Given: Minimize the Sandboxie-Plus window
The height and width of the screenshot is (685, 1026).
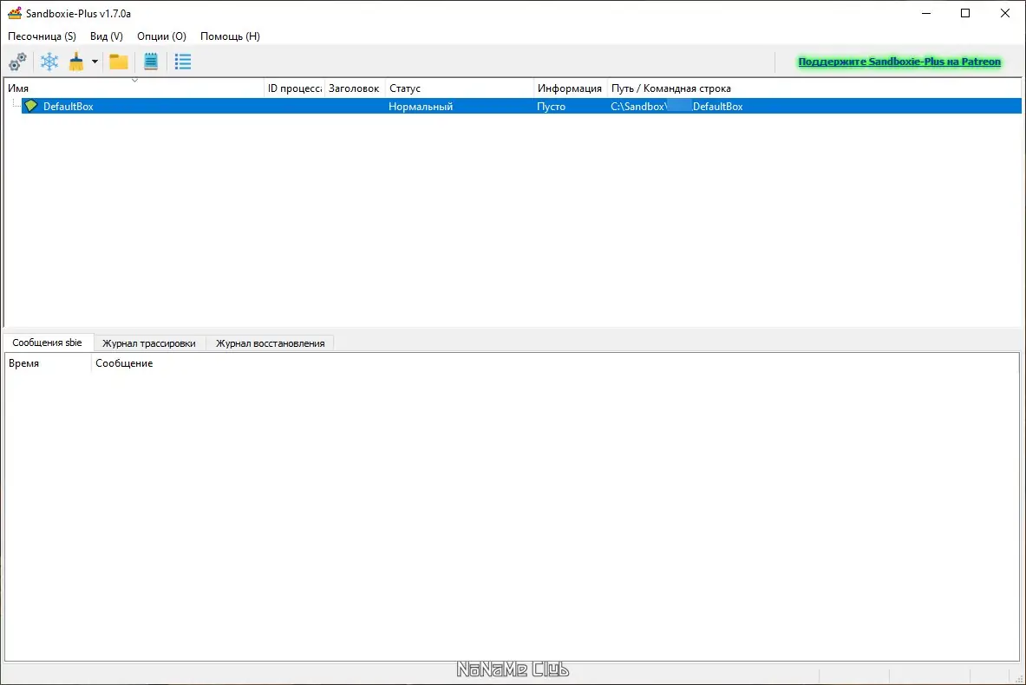Looking at the screenshot, I should click(x=926, y=13).
